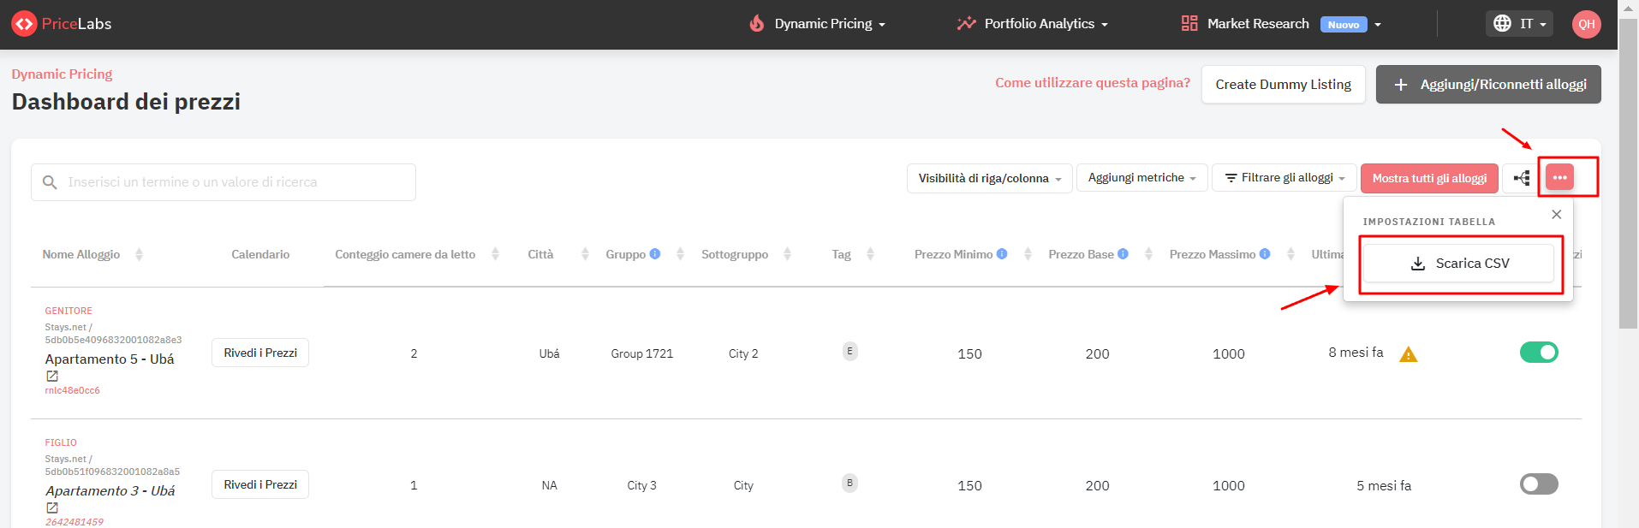Click the B tag badge
This screenshot has width=1639, height=528.
point(849,483)
